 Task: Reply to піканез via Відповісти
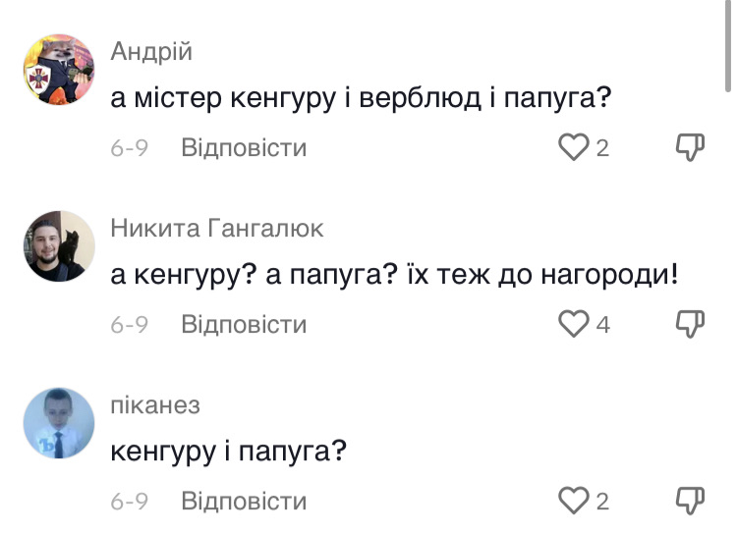click(244, 502)
